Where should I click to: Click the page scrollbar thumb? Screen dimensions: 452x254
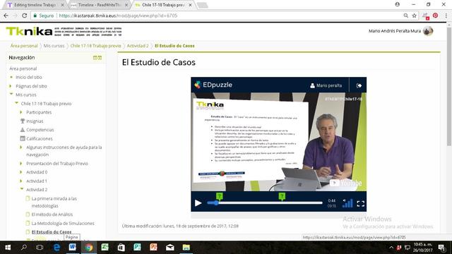pos(449,86)
